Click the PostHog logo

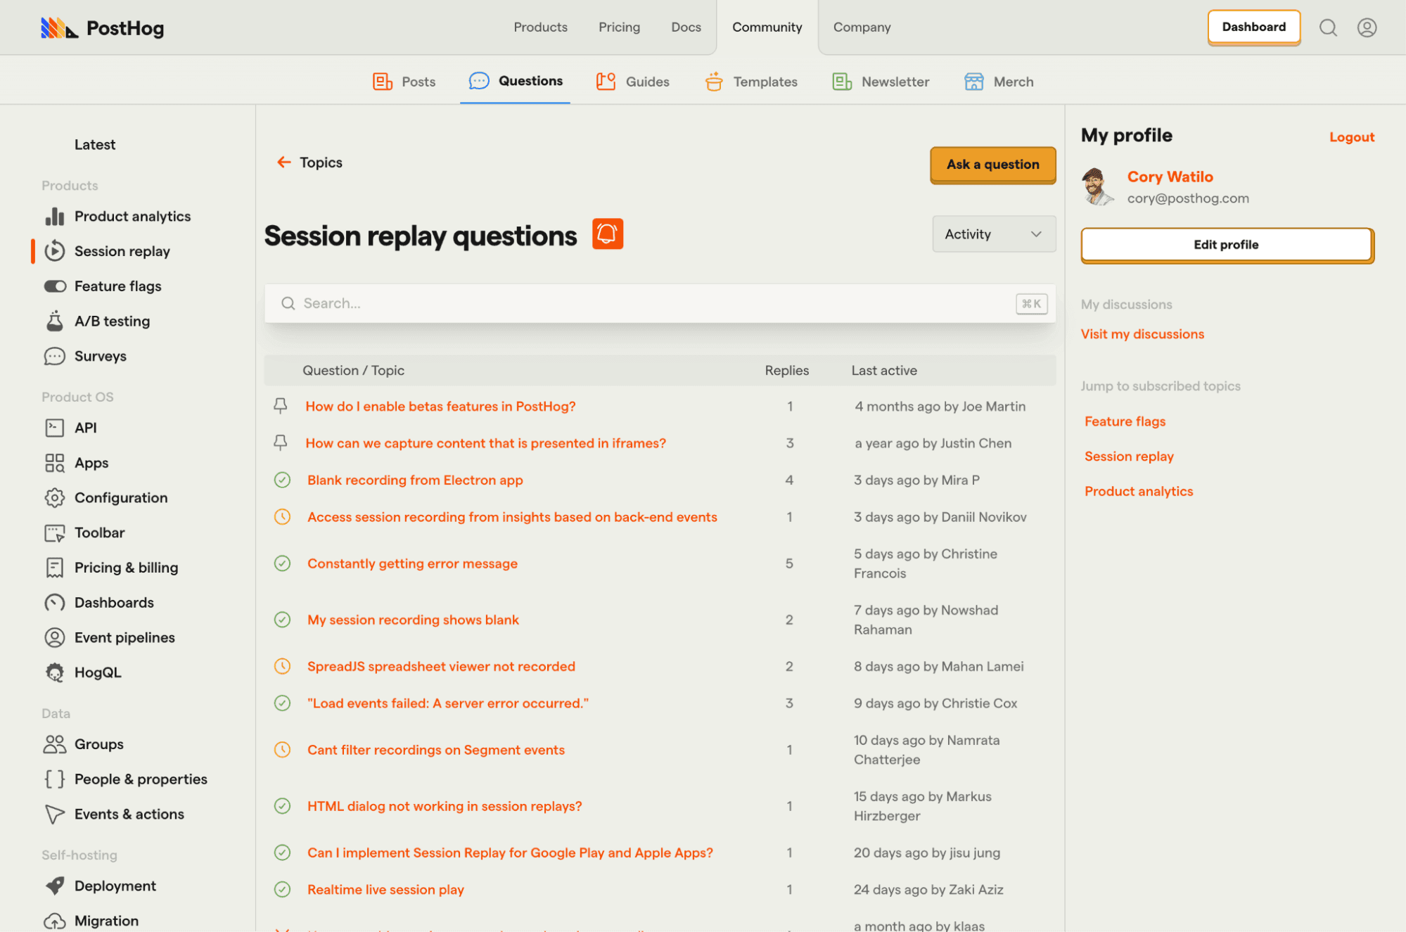point(103,28)
